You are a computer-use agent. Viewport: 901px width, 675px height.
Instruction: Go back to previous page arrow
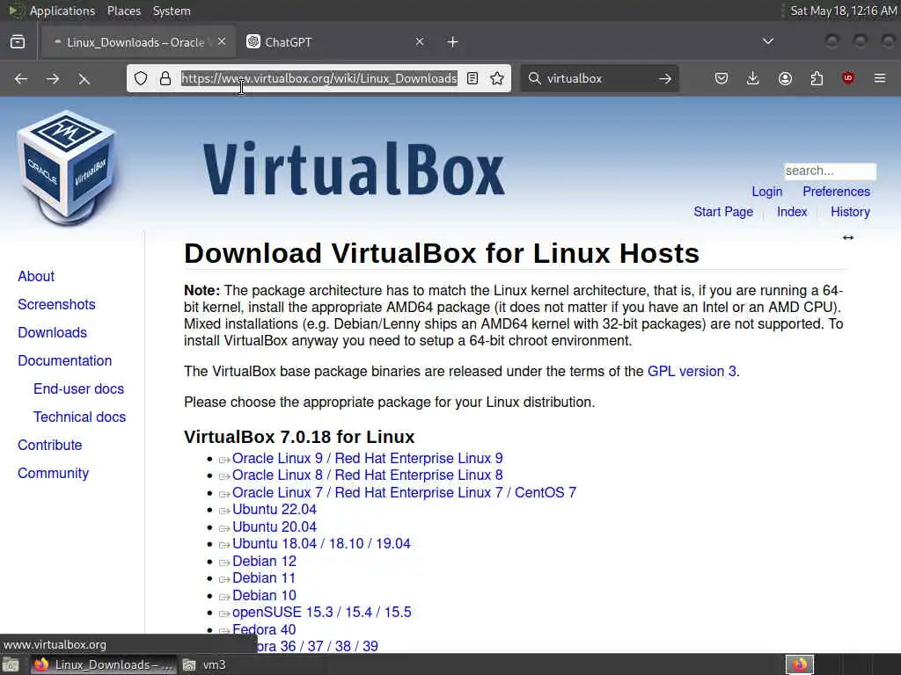coord(21,78)
